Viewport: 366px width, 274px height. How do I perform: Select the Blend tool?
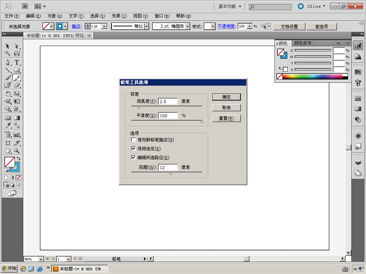17,125
